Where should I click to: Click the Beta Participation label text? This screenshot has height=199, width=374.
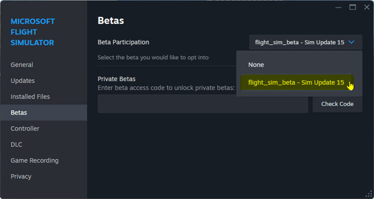coord(124,42)
